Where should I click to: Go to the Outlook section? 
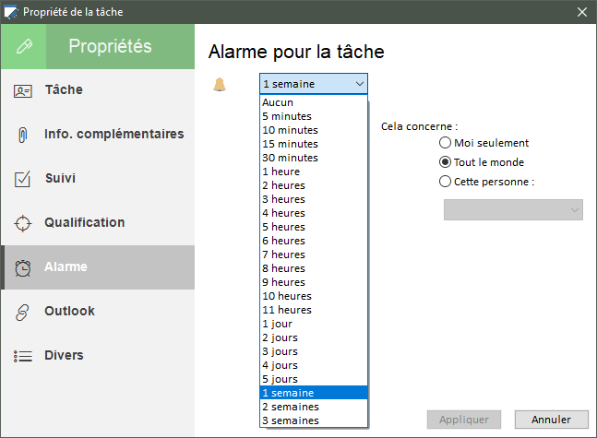pyautogui.click(x=98, y=312)
